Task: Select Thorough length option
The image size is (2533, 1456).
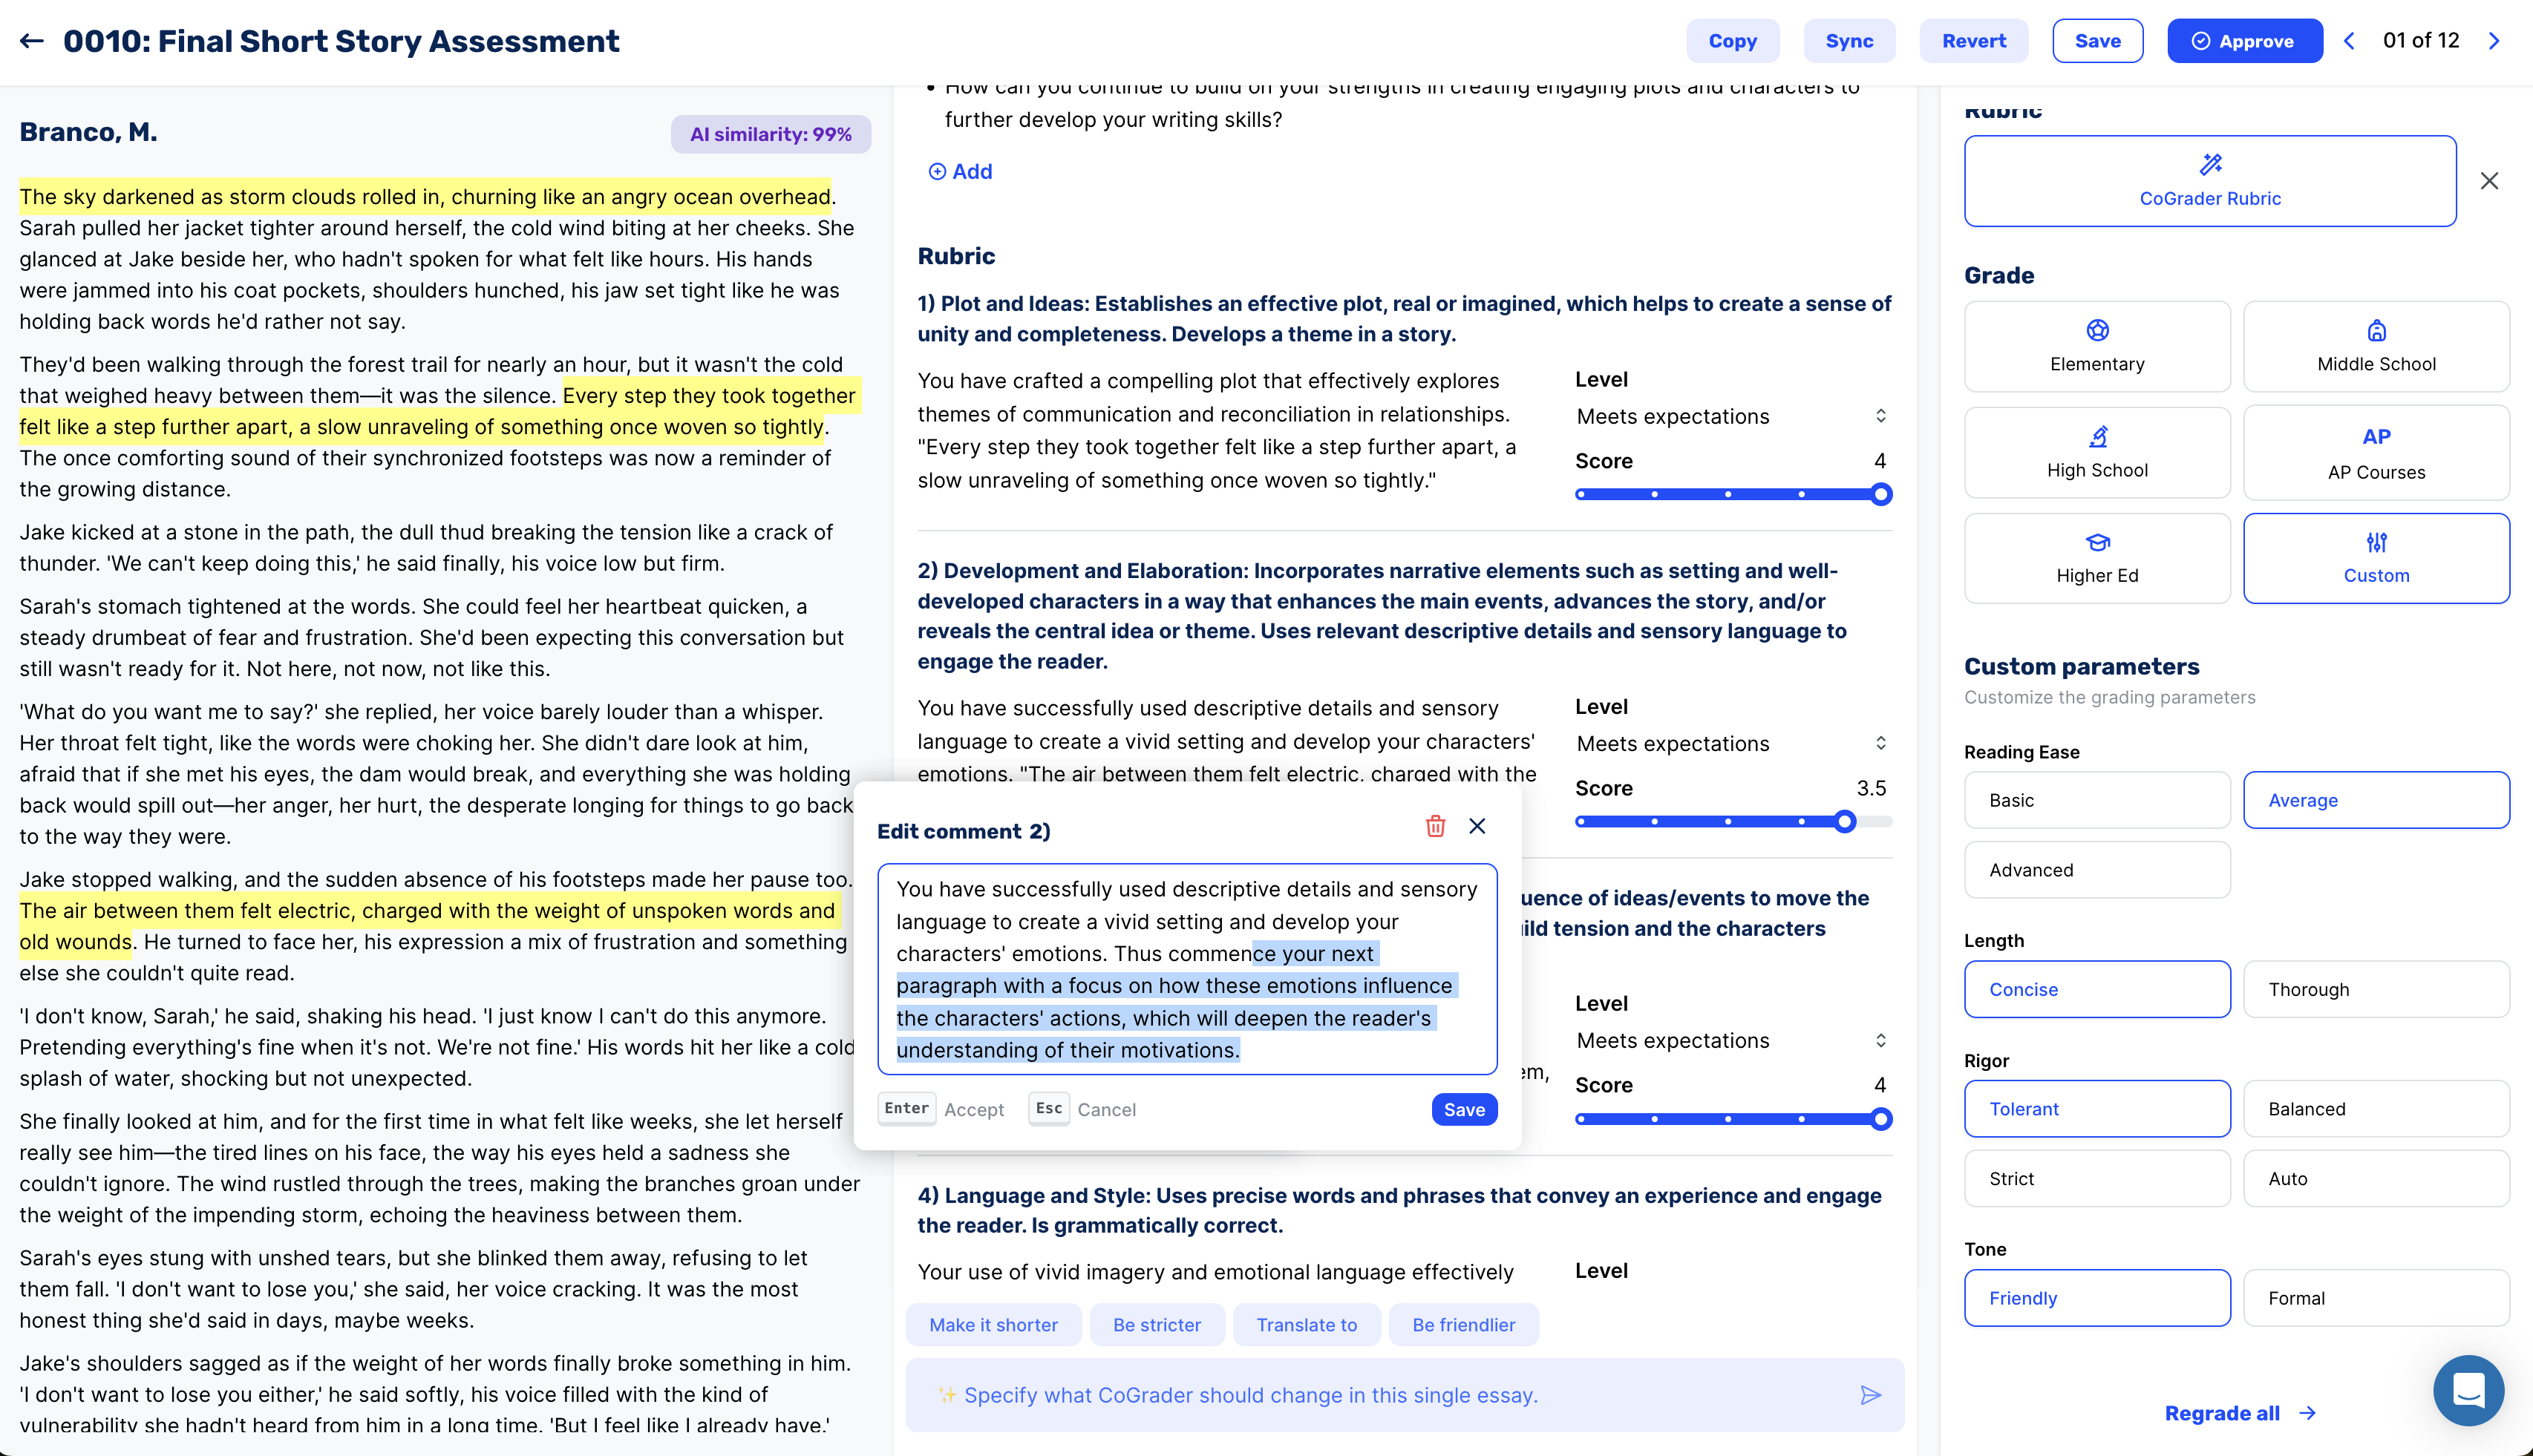Action: tap(2375, 989)
